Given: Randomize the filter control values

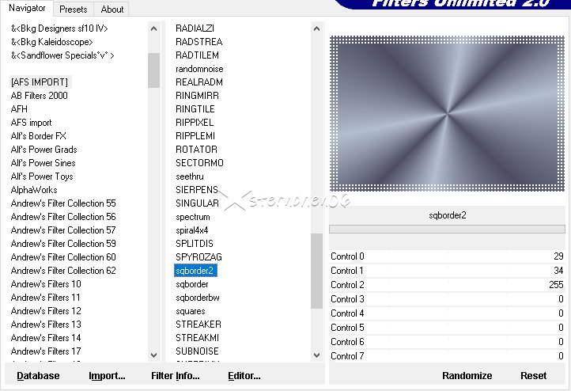Looking at the screenshot, I should pos(467,376).
